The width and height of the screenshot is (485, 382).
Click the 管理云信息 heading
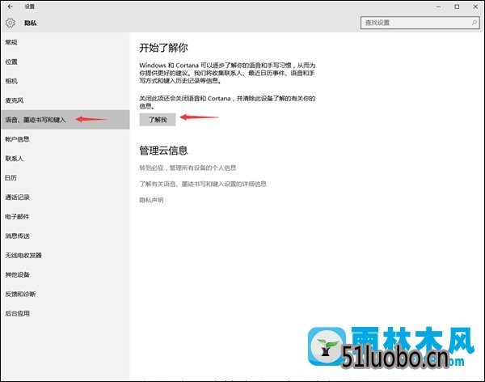click(x=163, y=151)
